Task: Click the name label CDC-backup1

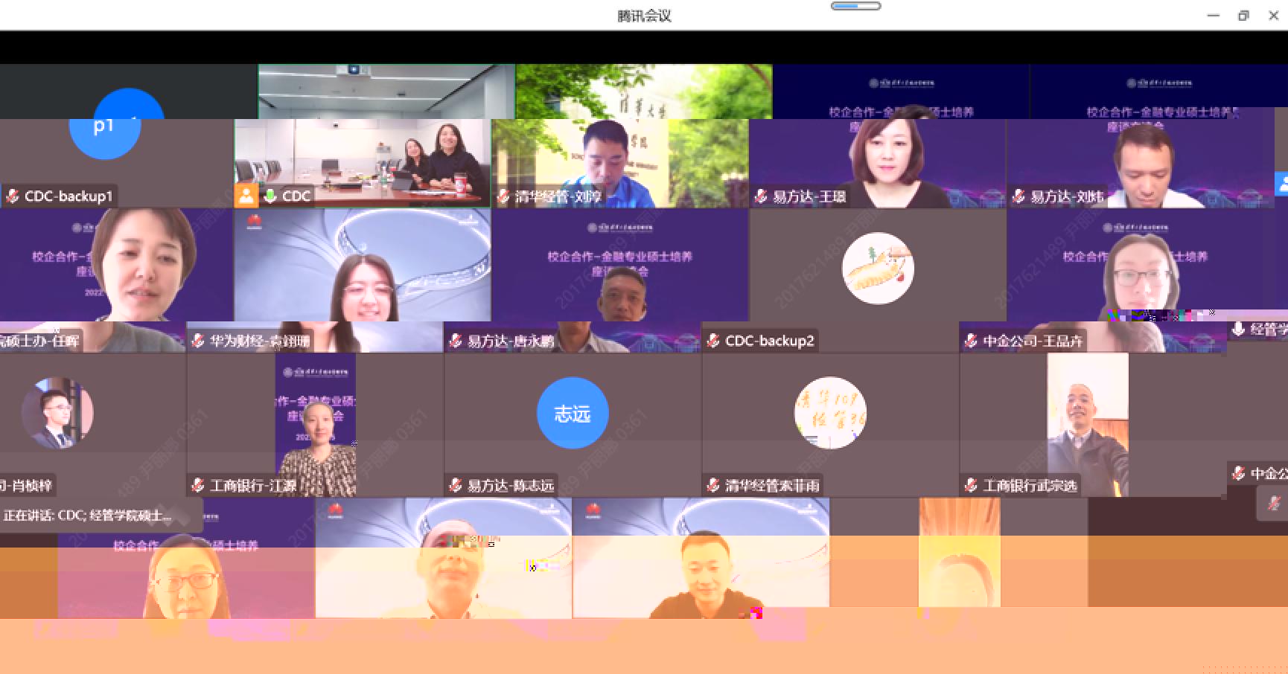Action: (68, 196)
